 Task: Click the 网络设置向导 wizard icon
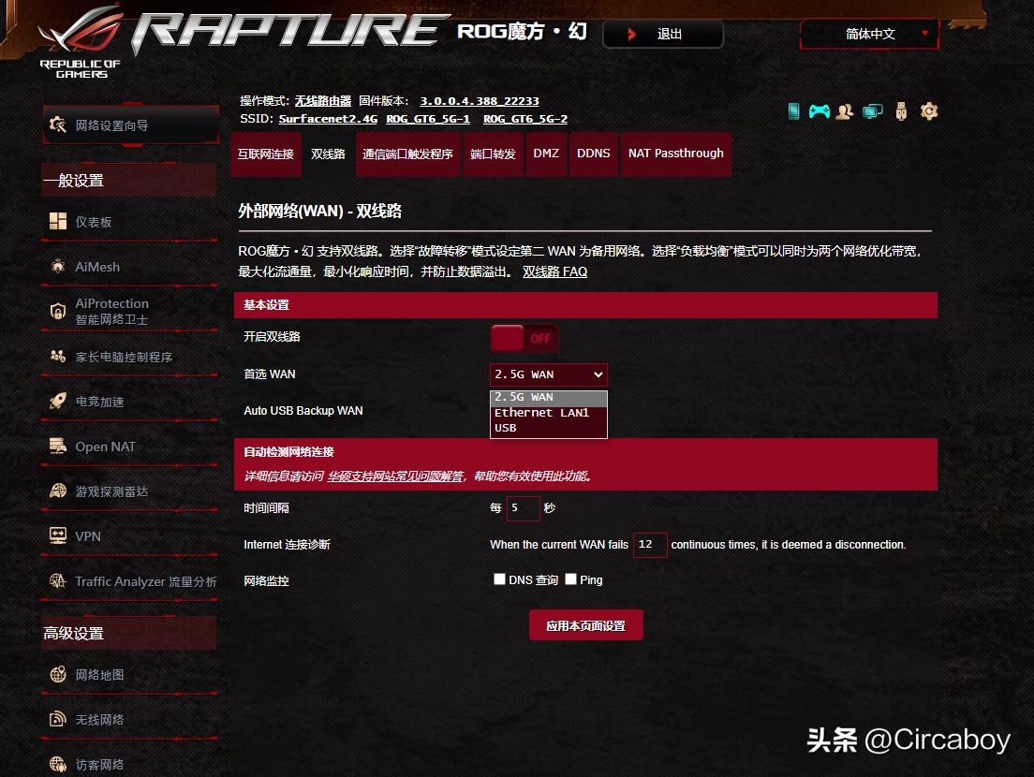pyautogui.click(x=58, y=125)
